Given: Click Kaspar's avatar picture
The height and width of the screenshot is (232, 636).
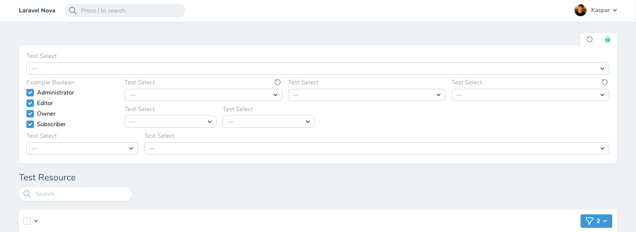Looking at the screenshot, I should click(581, 10).
